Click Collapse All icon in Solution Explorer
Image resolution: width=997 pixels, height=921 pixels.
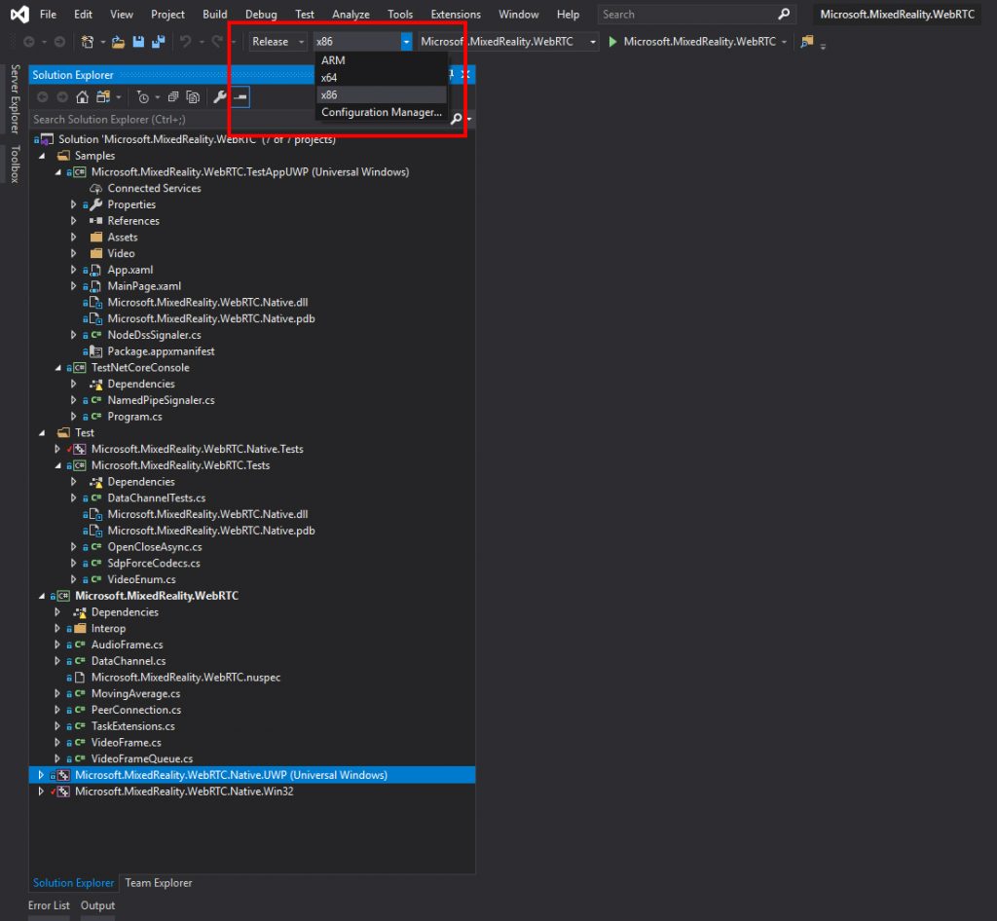(173, 97)
